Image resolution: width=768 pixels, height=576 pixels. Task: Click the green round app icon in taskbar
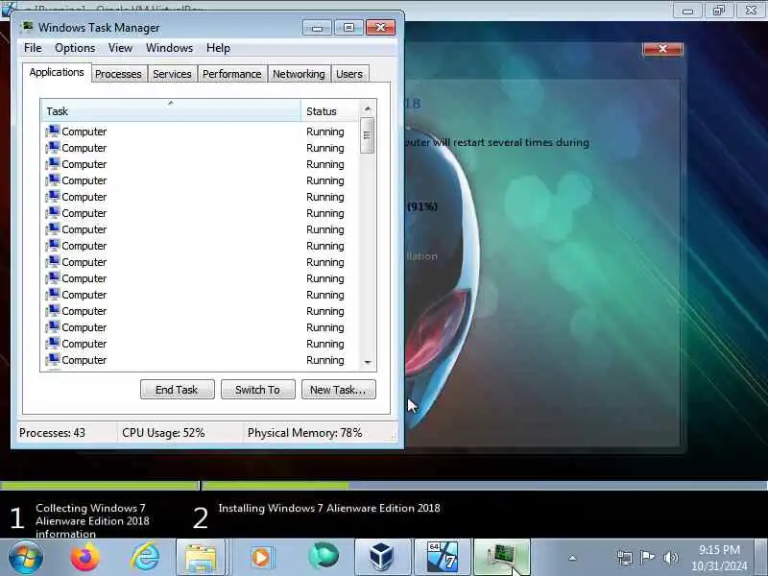pos(323,557)
